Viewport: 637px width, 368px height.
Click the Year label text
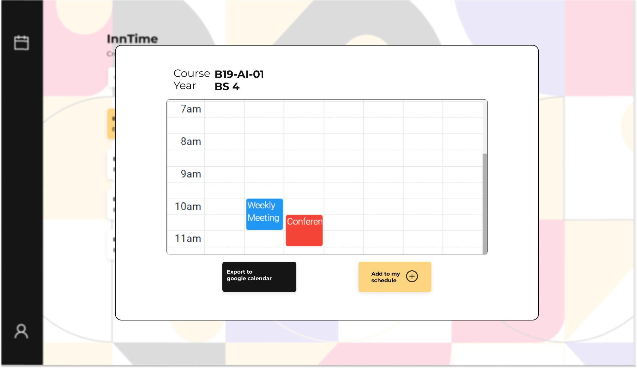point(185,85)
